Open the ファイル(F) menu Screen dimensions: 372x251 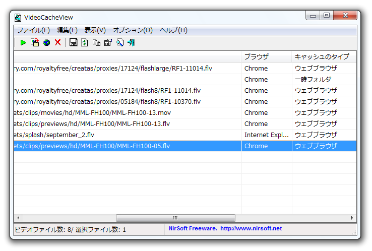tap(33, 30)
